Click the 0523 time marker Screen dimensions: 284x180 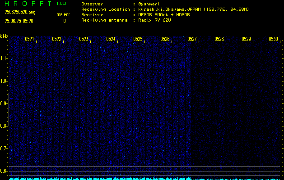(84, 39)
